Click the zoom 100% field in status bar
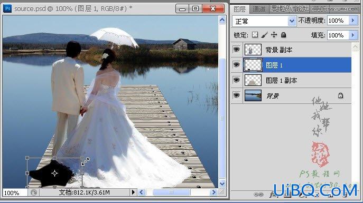Image resolution: width=363 pixels, height=203 pixels. (x=15, y=192)
